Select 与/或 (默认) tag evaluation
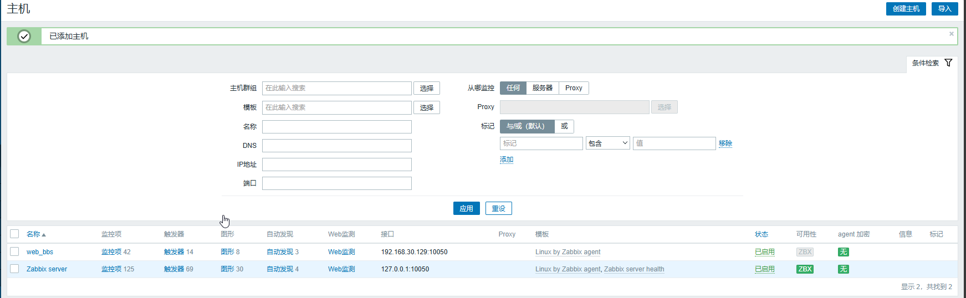 [x=526, y=126]
